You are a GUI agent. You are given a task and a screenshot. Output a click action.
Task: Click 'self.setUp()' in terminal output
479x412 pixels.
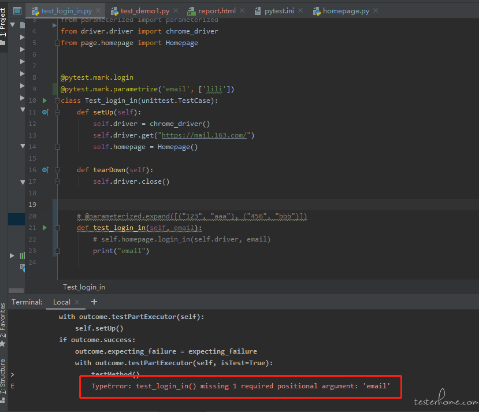click(99, 328)
